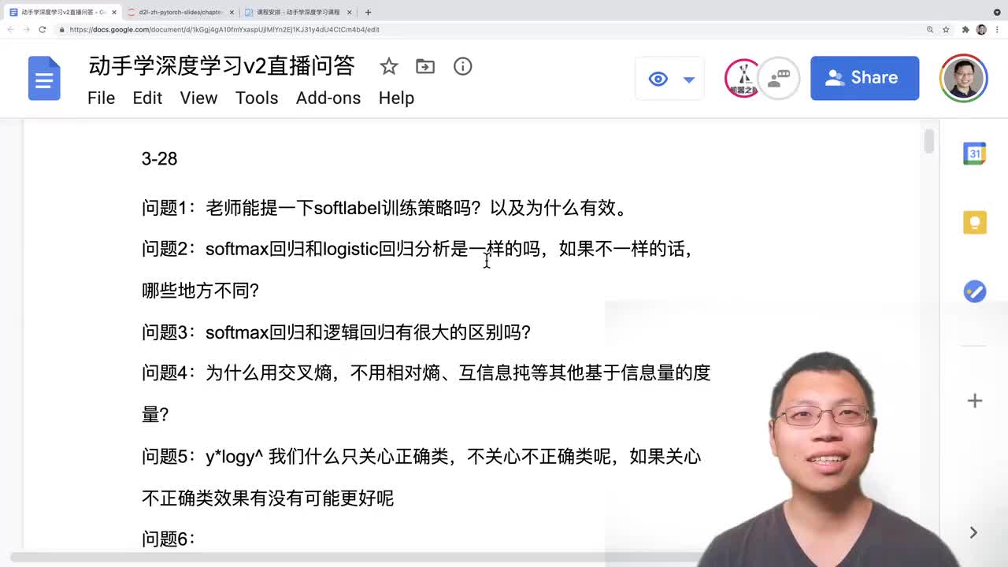Open the move-to-folder icon beside title

[425, 67]
